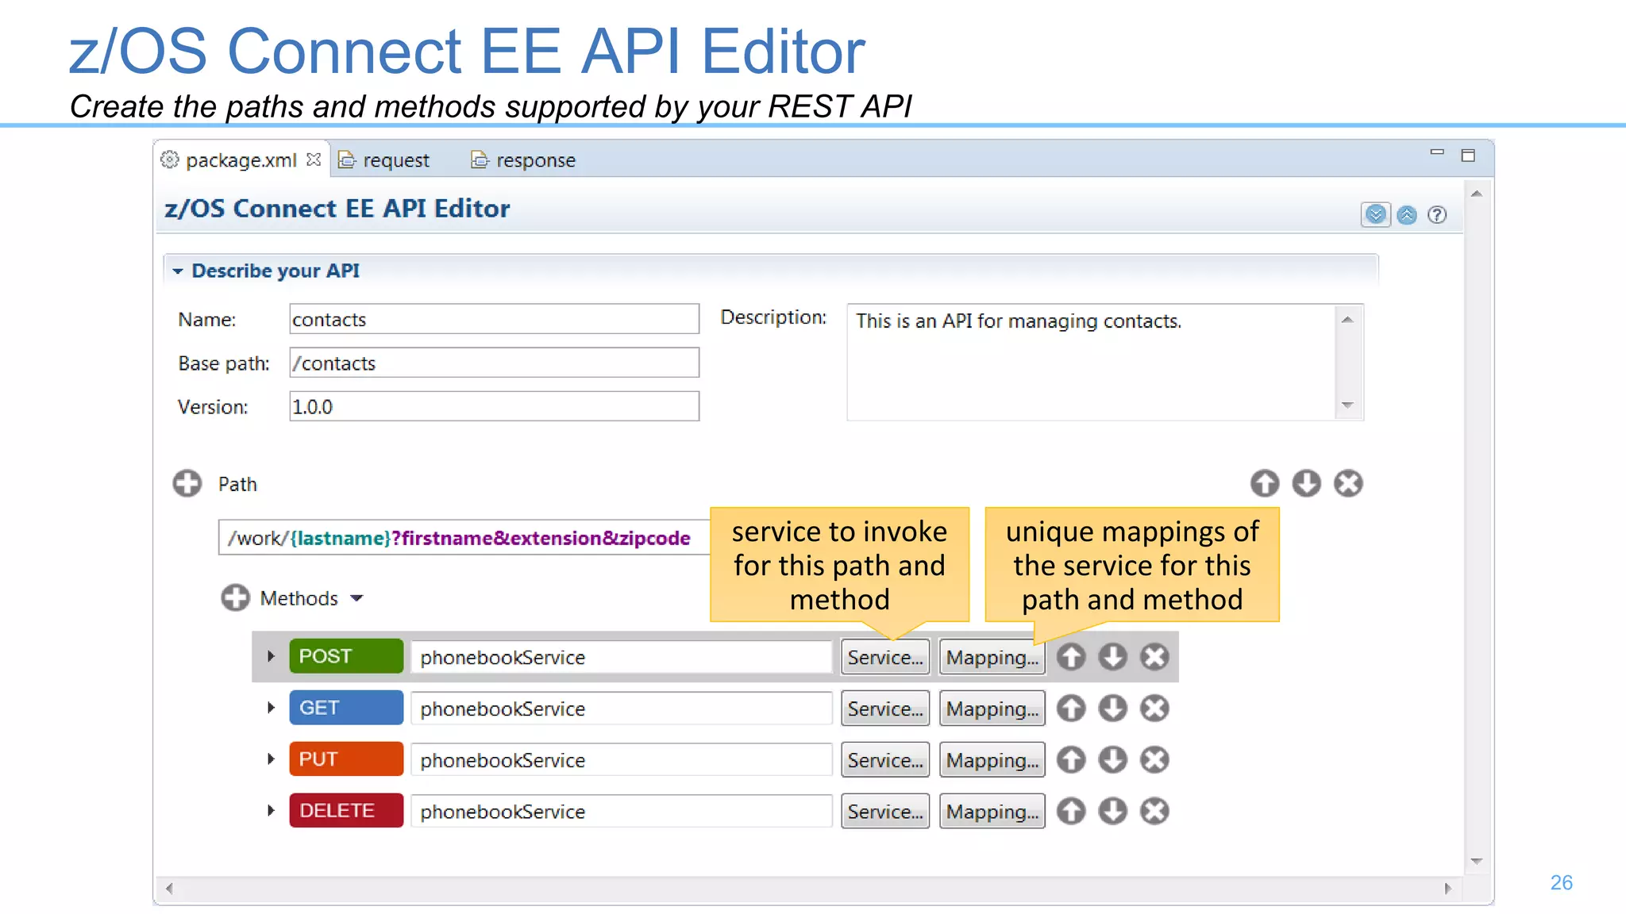
Task: Remove the GET method
Action: click(1154, 708)
